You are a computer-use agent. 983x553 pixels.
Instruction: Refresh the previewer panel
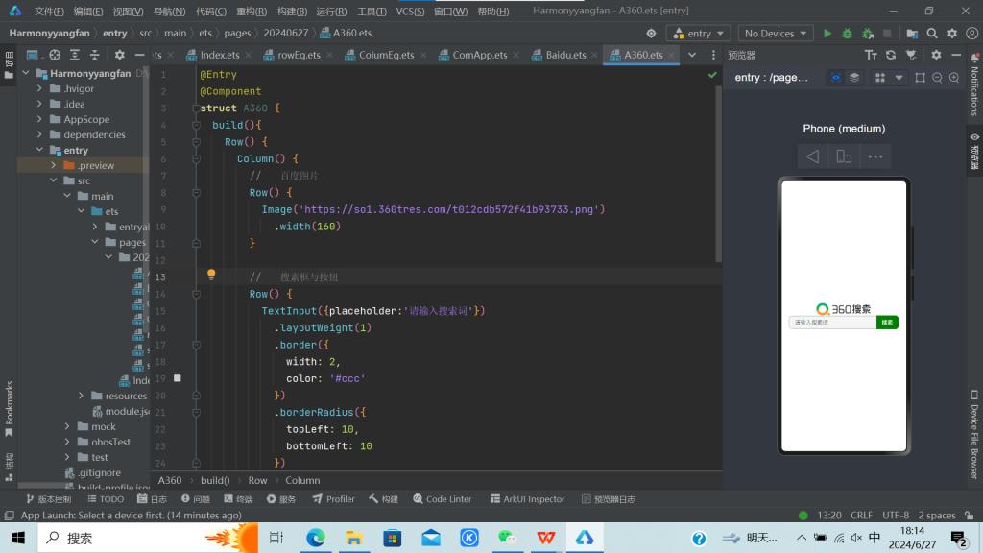click(890, 56)
